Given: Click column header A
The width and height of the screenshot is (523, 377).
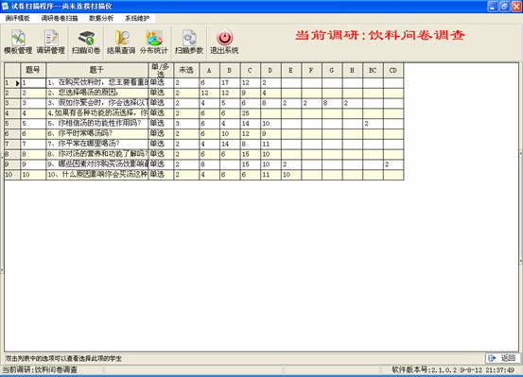Looking at the screenshot, I should click(209, 70).
